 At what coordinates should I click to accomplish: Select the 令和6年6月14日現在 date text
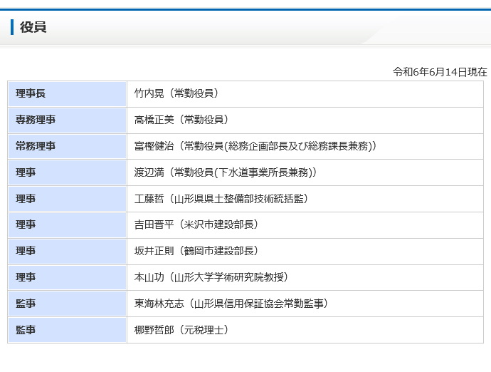pyautogui.click(x=440, y=72)
